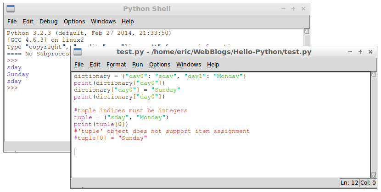Click the Python Shell title bar text

click(x=147, y=9)
